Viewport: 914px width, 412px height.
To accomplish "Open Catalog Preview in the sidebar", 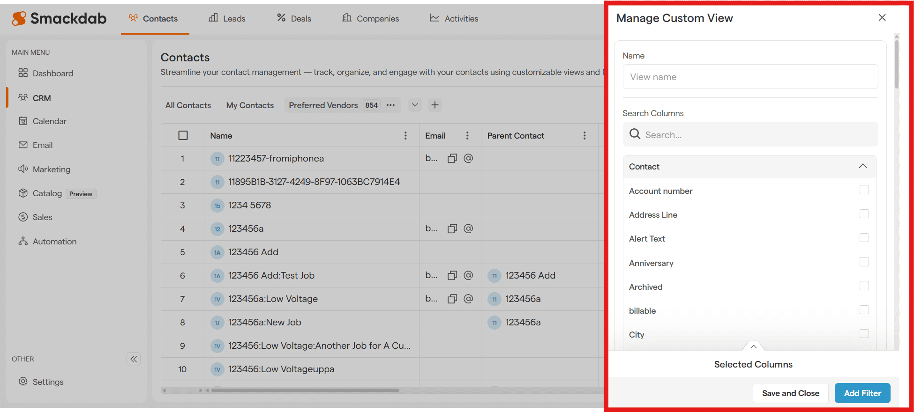I will (x=57, y=193).
